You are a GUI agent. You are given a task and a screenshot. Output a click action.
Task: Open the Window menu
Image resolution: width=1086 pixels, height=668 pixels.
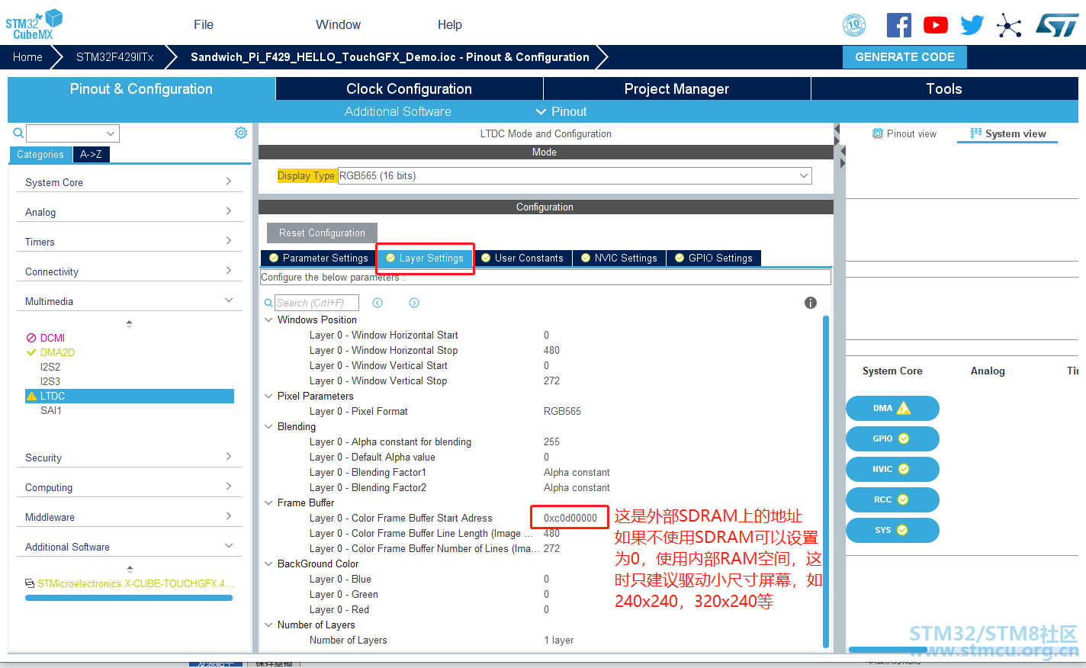tap(338, 24)
